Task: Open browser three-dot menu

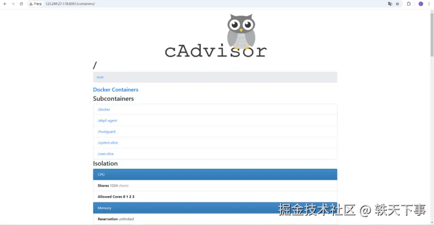Action: [429, 4]
